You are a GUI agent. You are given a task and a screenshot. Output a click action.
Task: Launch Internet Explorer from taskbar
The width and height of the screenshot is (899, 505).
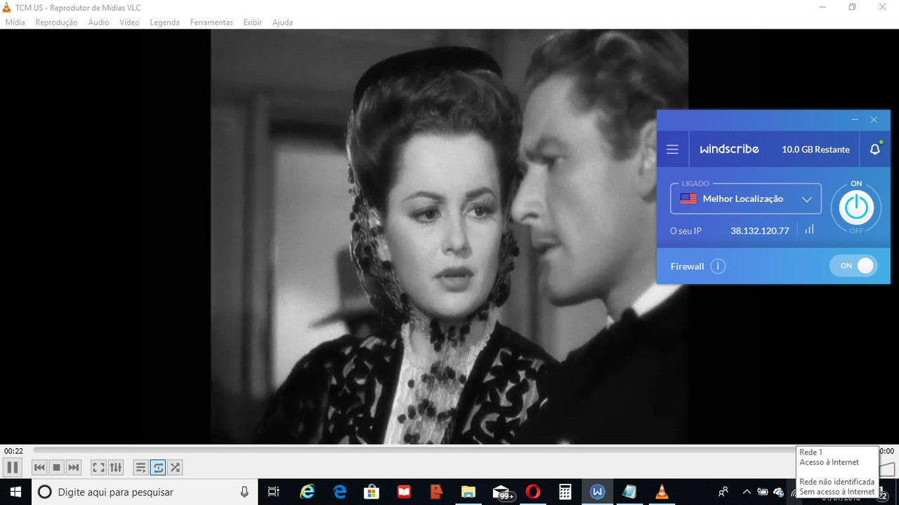307,492
